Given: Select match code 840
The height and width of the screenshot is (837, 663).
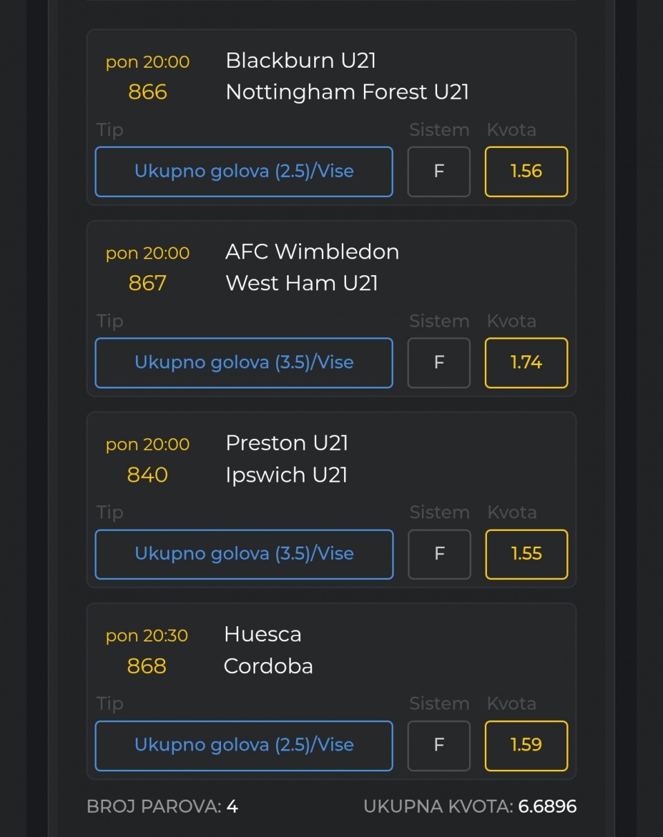Looking at the screenshot, I should [148, 475].
